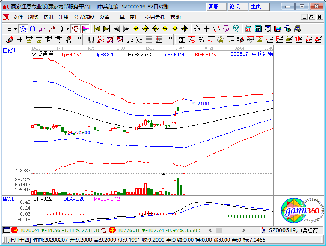Click horizontal scrollbar right arrow
The height and width of the screenshot is (246, 326).
coord(243,230)
